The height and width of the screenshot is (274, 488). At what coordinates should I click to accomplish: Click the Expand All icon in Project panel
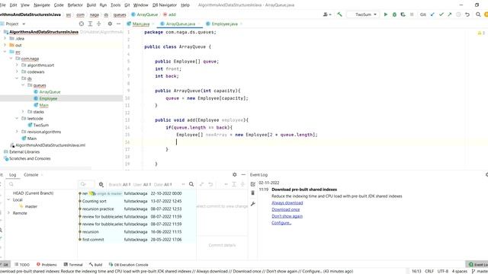(90, 24)
